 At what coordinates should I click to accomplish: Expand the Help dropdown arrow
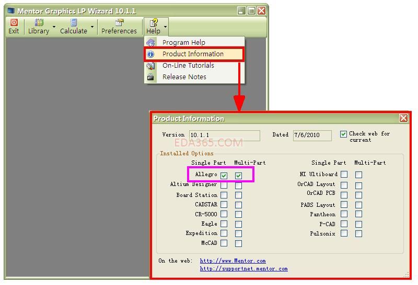tap(165, 27)
